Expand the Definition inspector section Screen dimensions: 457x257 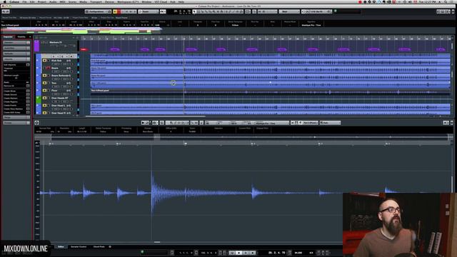pos(16,43)
